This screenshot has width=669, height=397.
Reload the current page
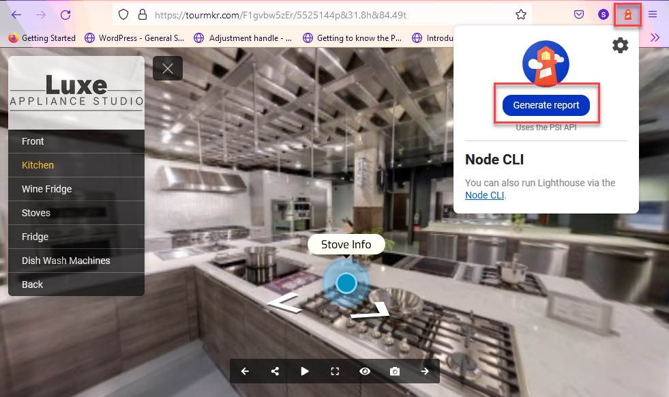[x=65, y=15]
